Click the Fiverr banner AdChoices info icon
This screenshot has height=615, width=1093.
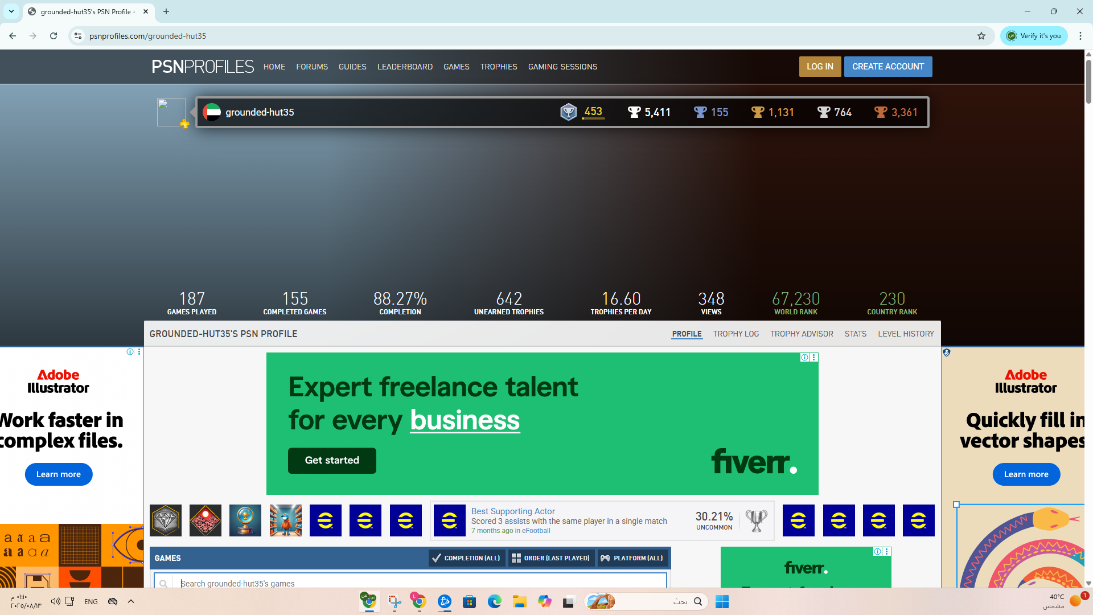[x=804, y=358]
